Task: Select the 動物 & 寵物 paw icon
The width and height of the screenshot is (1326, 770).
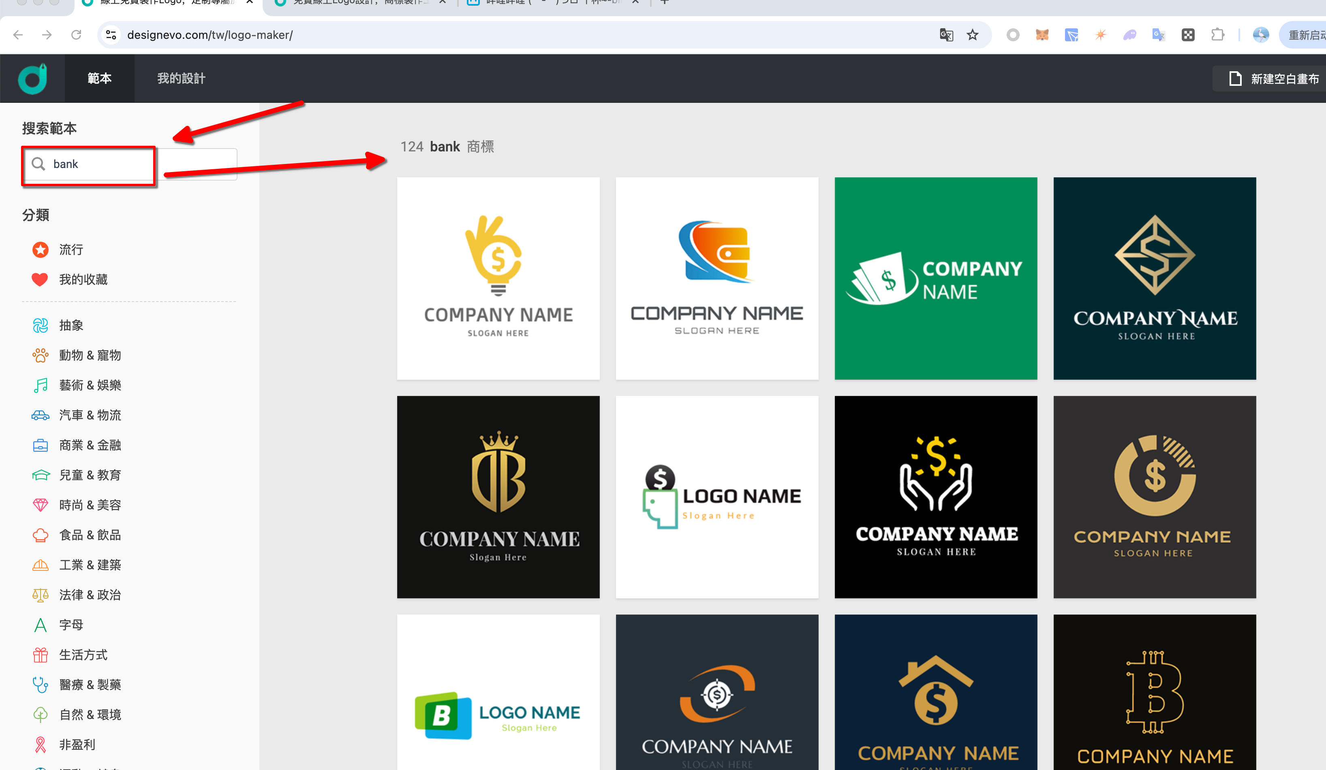Action: coord(41,355)
